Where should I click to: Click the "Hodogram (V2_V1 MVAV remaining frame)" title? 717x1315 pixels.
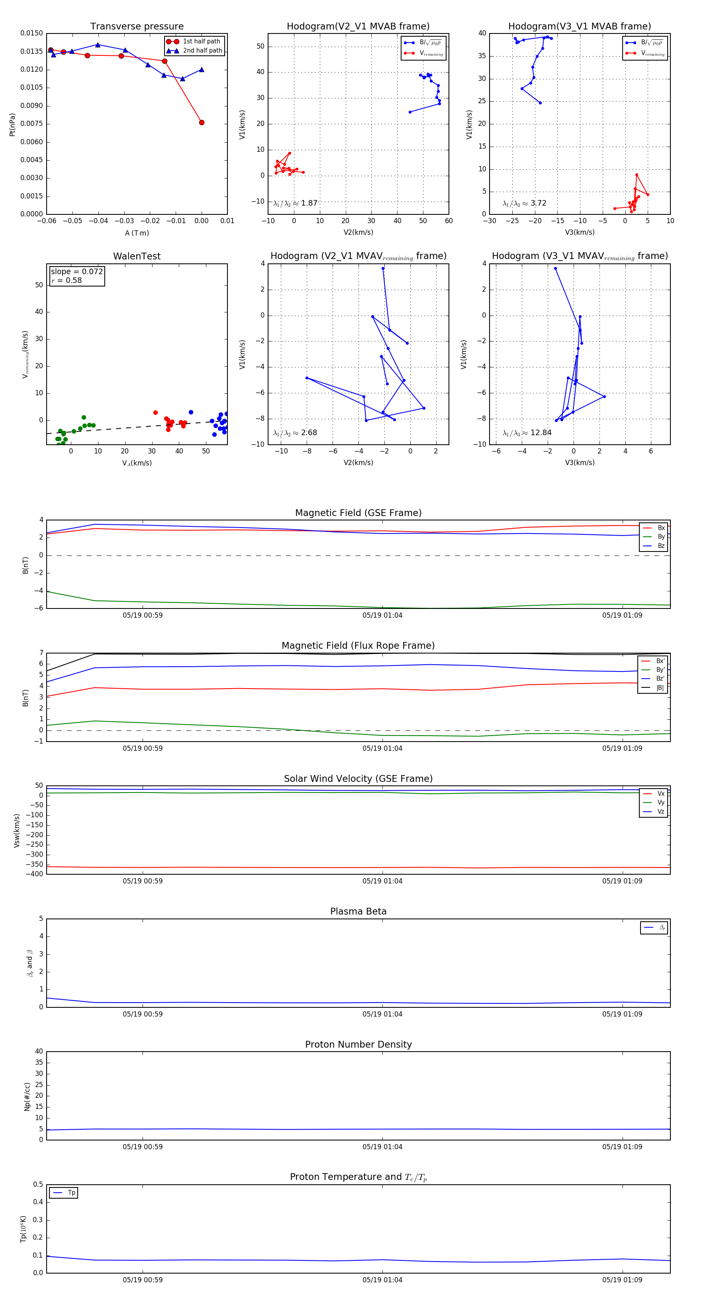358,256
